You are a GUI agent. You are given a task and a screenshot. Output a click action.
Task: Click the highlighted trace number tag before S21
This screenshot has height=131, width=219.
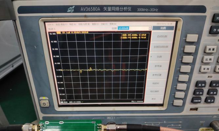(x=59, y=33)
